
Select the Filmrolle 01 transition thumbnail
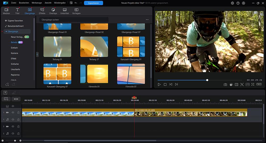point(94,74)
